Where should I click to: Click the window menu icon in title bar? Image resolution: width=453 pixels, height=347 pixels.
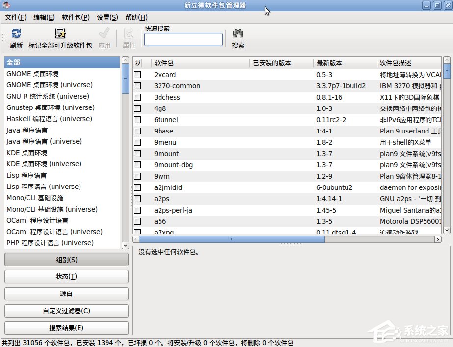(5, 5)
